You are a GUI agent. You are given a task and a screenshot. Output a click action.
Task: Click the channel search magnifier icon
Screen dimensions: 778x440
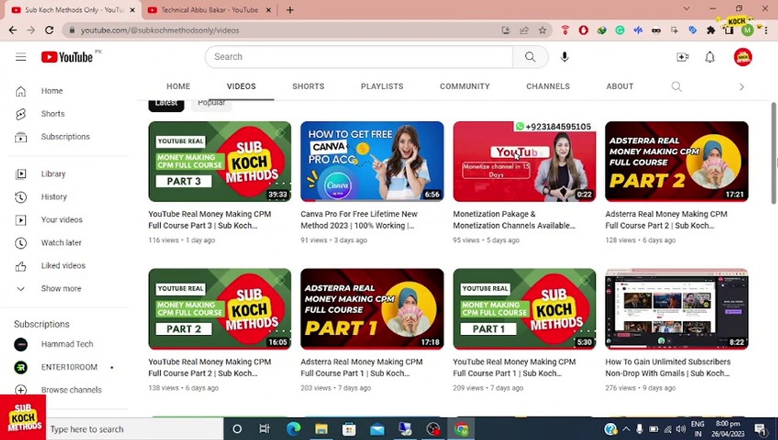[676, 86]
